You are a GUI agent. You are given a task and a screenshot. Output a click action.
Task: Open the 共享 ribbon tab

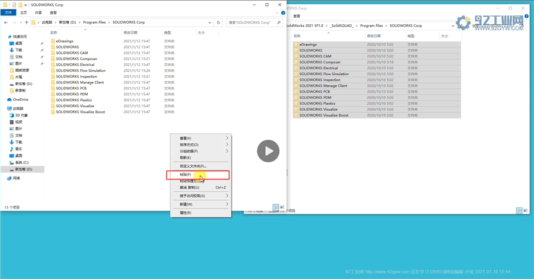pyautogui.click(x=38, y=13)
